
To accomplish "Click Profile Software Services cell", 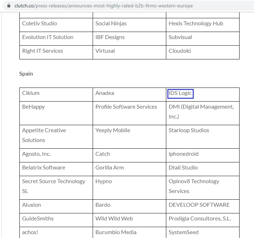I will click(129, 113).
